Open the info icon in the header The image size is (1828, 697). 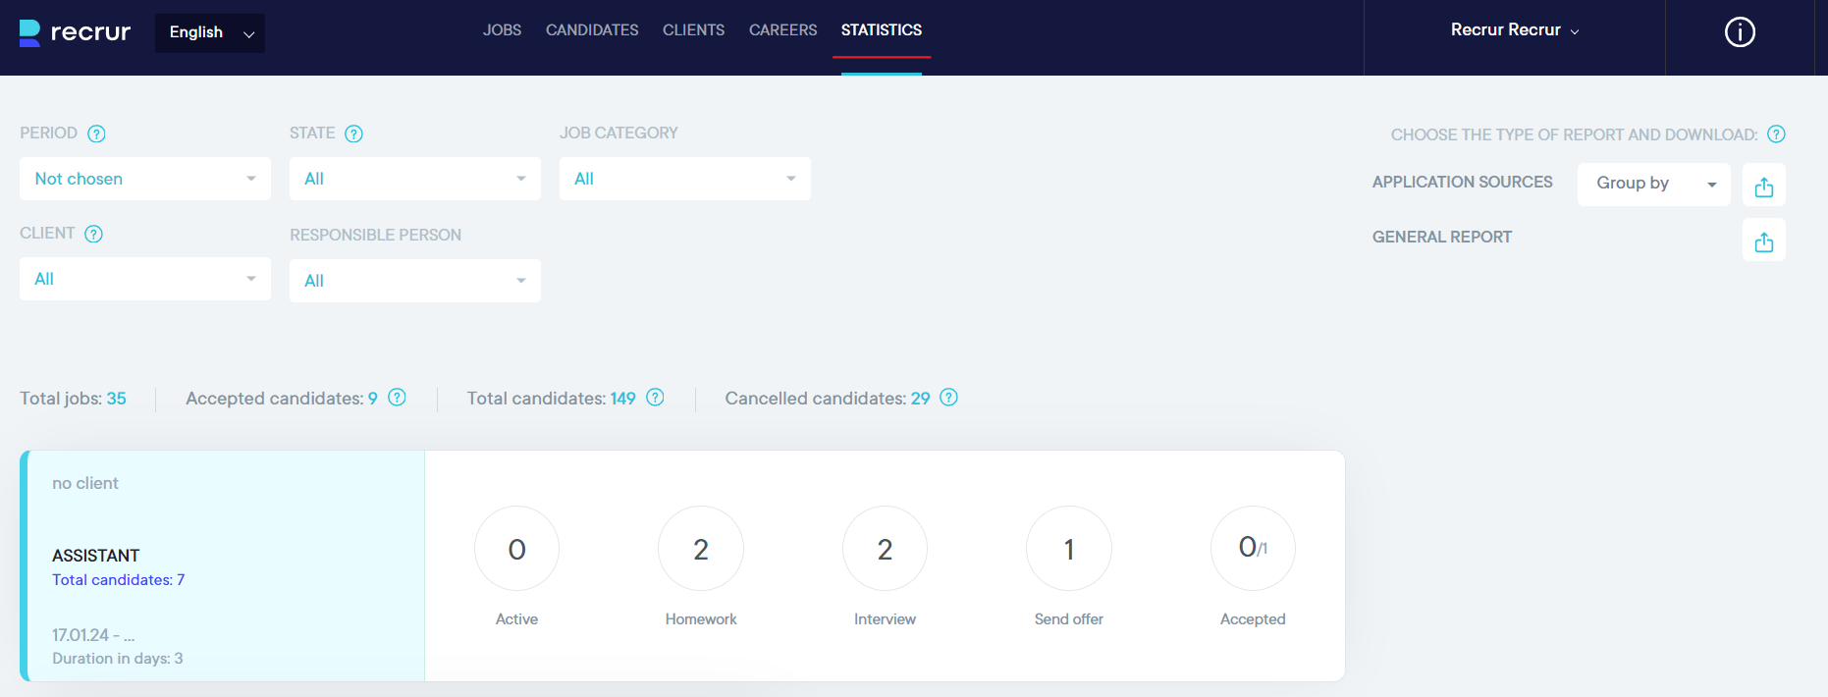tap(1739, 32)
